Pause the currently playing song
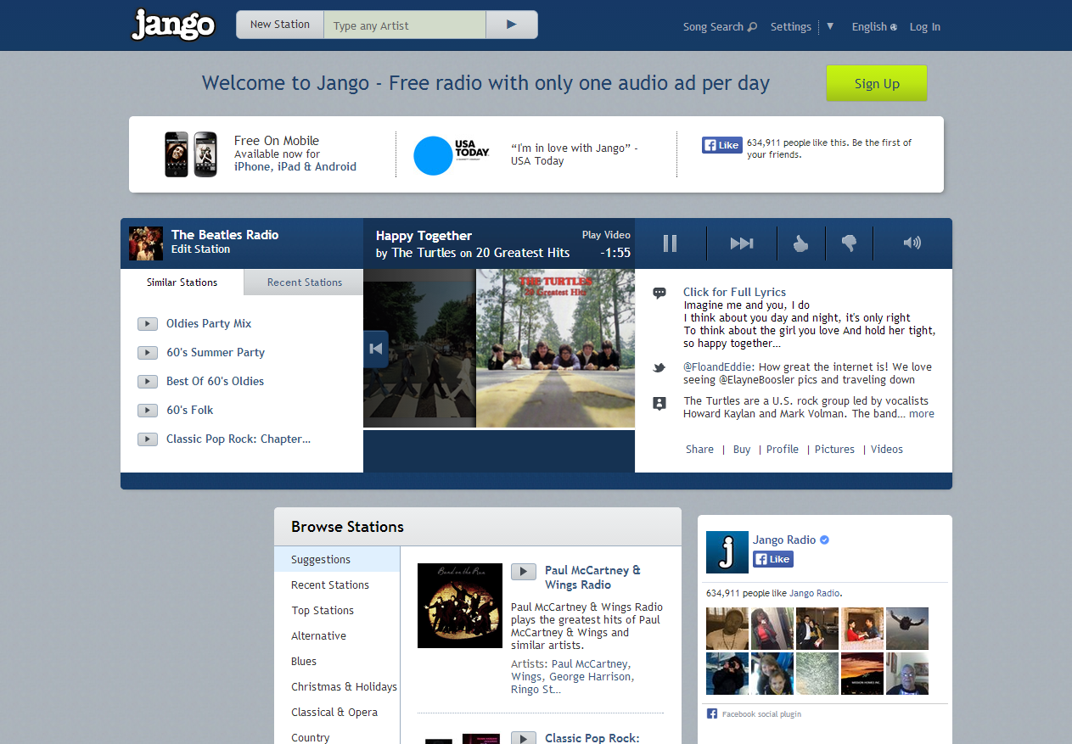Image resolution: width=1072 pixels, height=744 pixels. tap(670, 243)
